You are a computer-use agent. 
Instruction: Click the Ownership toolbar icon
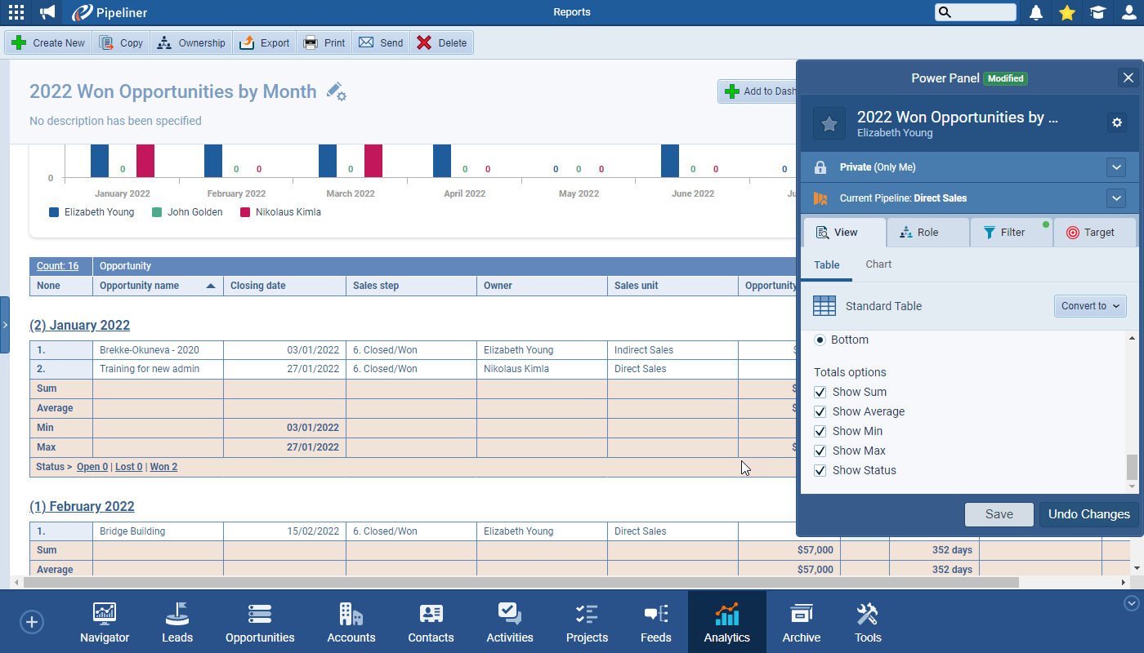pyautogui.click(x=190, y=42)
